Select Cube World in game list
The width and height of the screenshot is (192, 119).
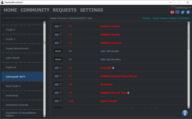pos(22,58)
